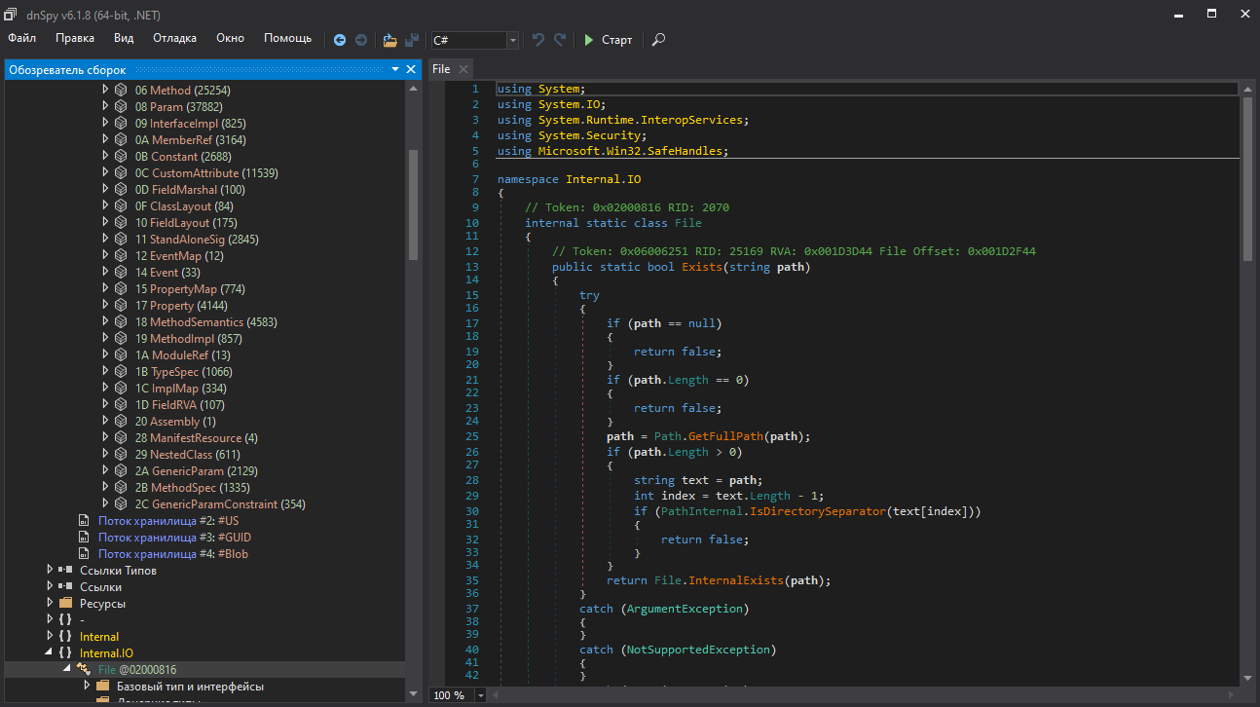Image resolution: width=1260 pixels, height=707 pixels.
Task: Navigate backward with the blue back arrow
Action: click(340, 40)
